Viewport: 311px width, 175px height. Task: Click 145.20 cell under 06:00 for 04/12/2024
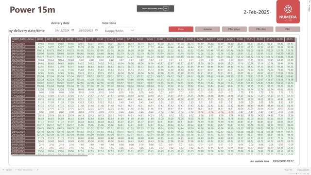[280, 53]
